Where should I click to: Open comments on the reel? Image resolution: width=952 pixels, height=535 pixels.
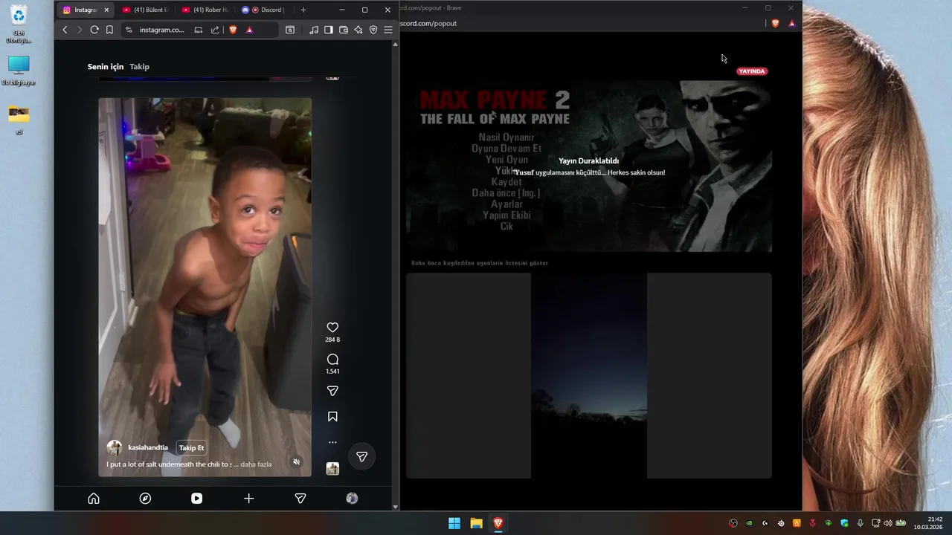pyautogui.click(x=332, y=360)
